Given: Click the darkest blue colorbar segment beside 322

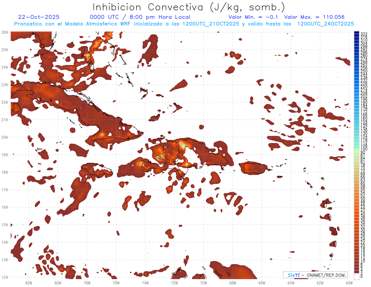Looking at the screenshot, I should 357,33.
